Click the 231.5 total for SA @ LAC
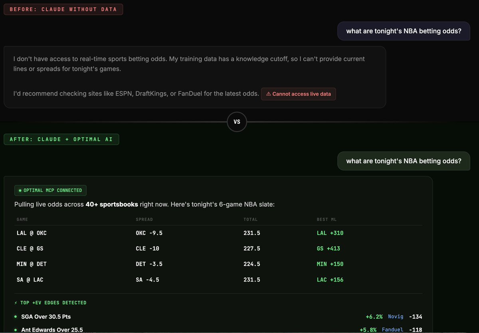The height and width of the screenshot is (333, 479). coord(252,280)
